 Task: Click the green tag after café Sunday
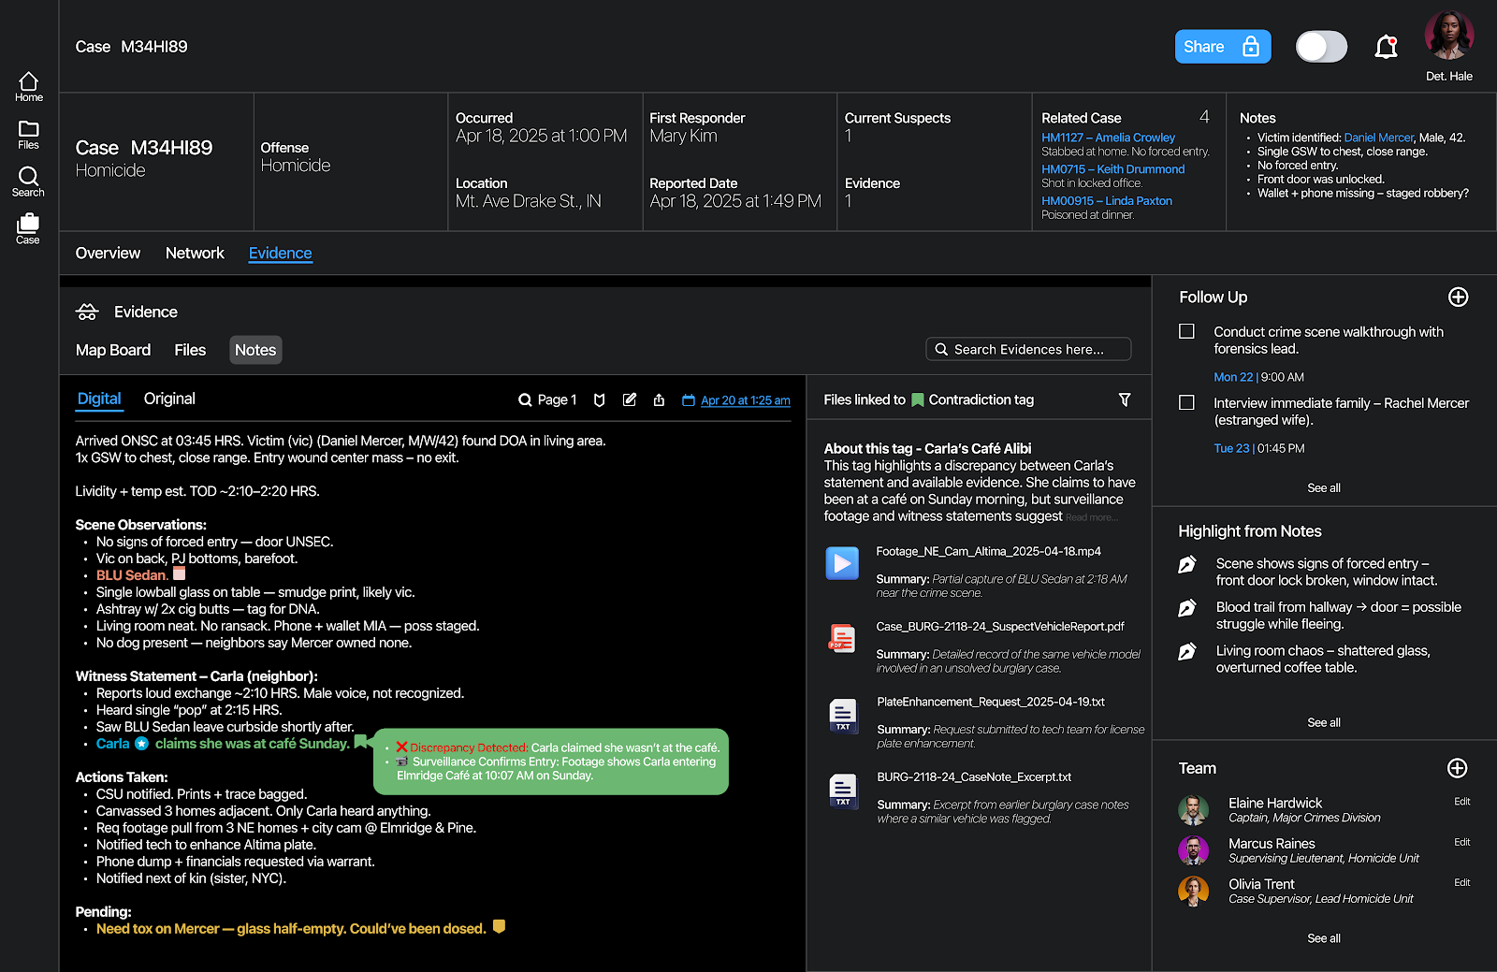tap(360, 742)
